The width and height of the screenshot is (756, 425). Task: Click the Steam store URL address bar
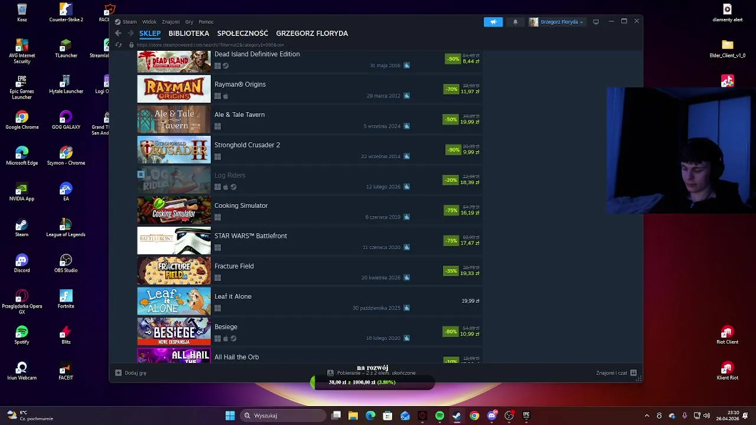210,45
